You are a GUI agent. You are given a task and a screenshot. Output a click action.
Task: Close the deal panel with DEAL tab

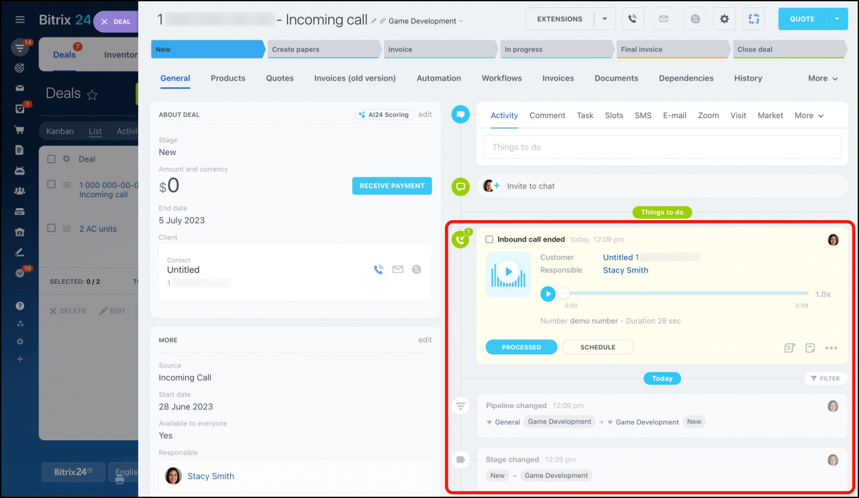(x=116, y=21)
